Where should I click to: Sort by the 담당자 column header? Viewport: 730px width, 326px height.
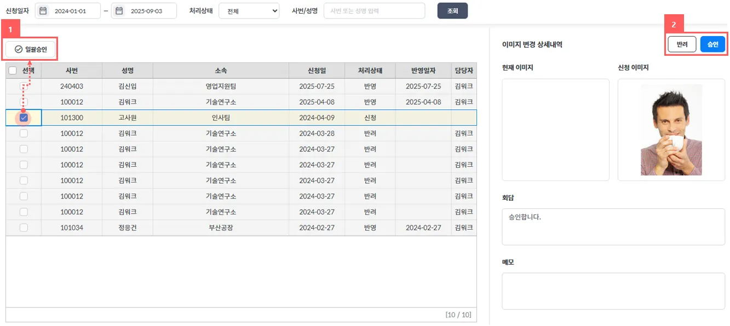464,71
